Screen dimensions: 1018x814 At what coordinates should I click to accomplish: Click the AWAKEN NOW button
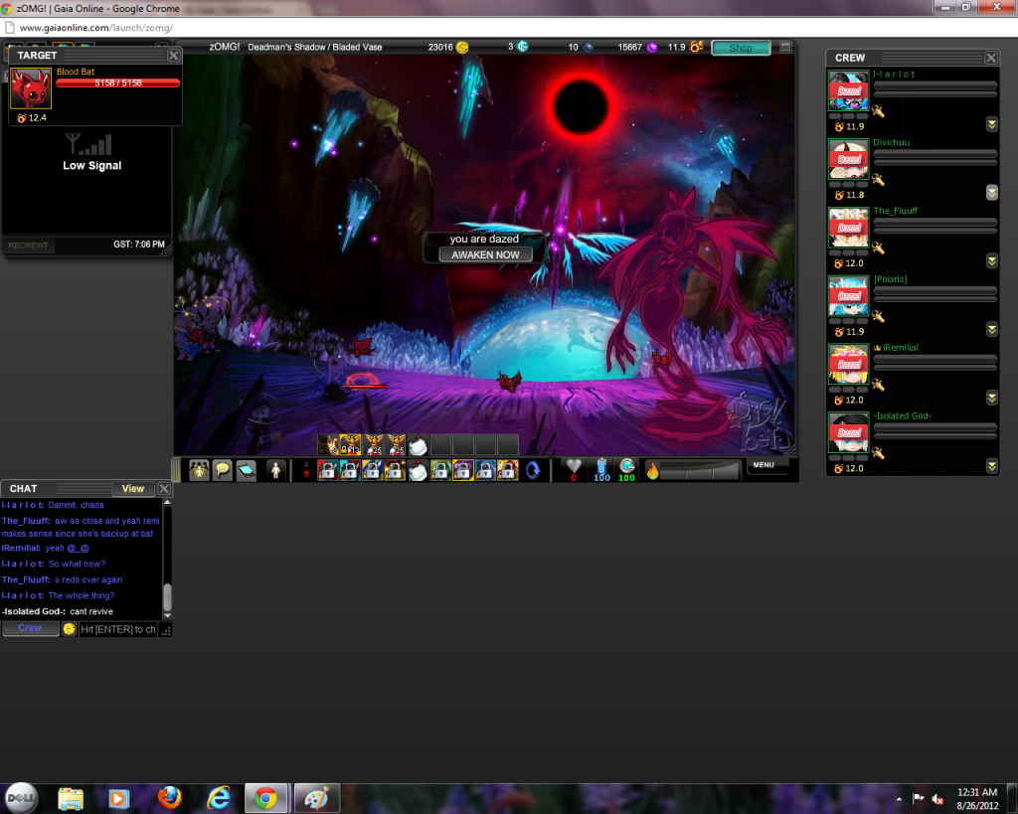485,254
